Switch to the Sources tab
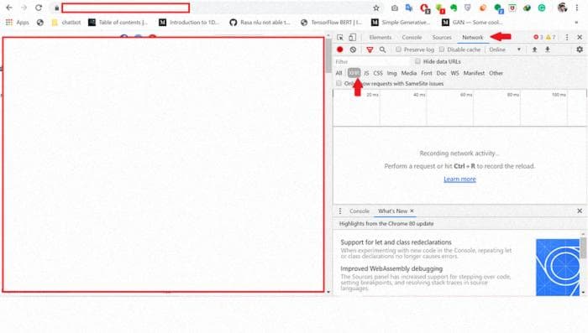The width and height of the screenshot is (588, 333). point(441,38)
